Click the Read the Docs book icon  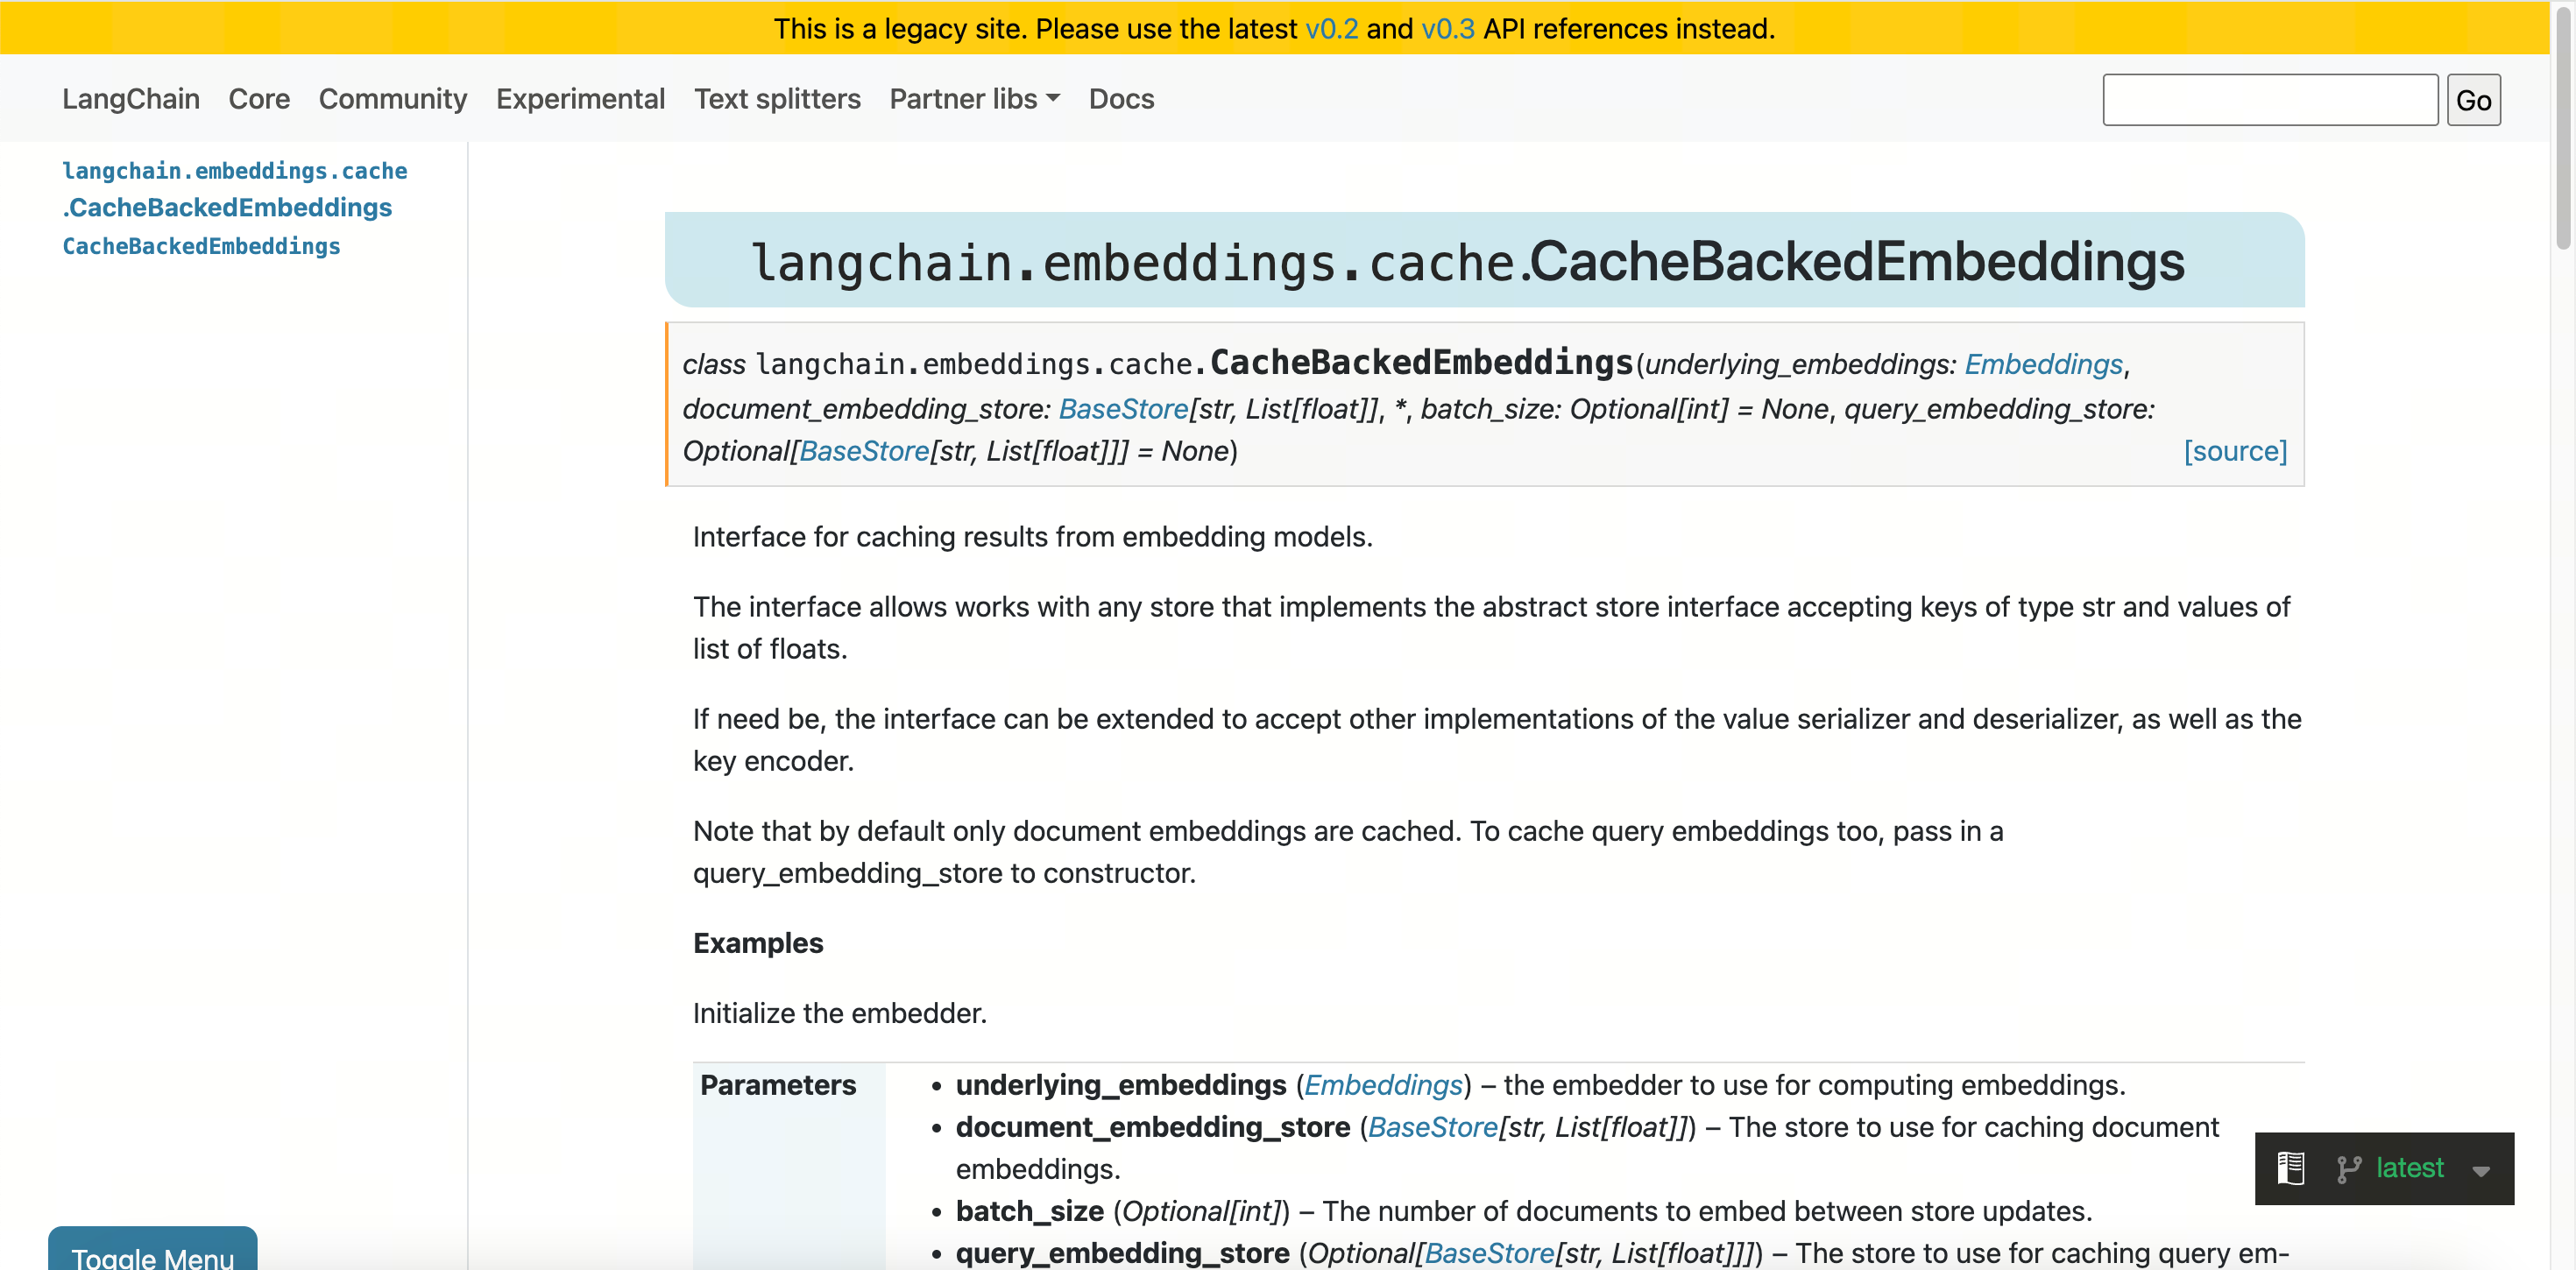click(x=2290, y=1168)
